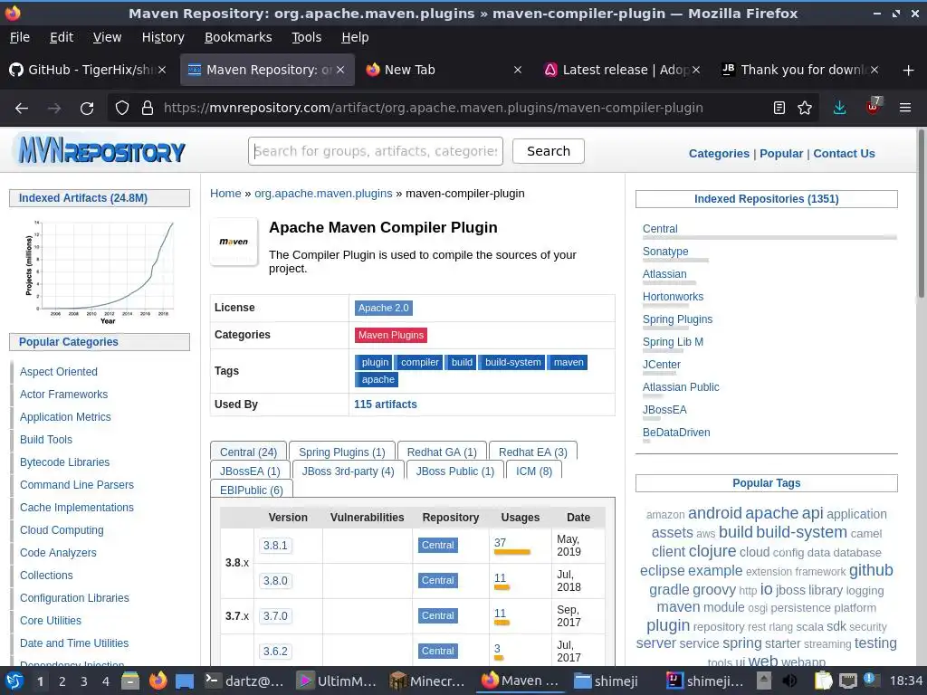Viewport: 927px width, 695px height.
Task: Click the Search button
Action: click(x=548, y=151)
